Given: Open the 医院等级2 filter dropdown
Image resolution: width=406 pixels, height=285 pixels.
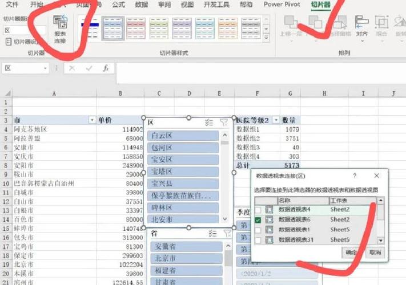Looking at the screenshot, I should click(x=276, y=120).
